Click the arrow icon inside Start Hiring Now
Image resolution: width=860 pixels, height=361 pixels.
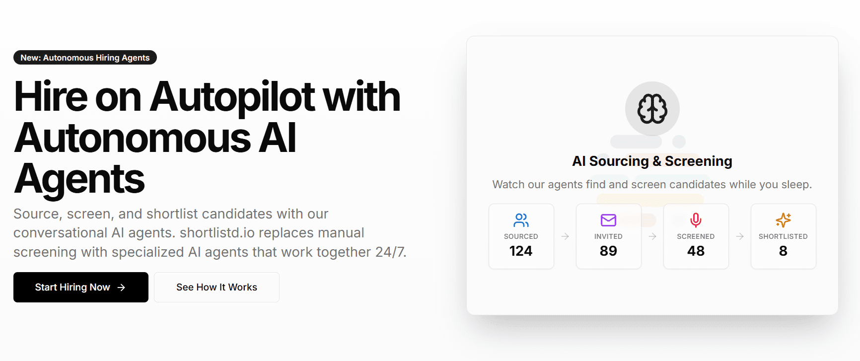pyautogui.click(x=122, y=287)
